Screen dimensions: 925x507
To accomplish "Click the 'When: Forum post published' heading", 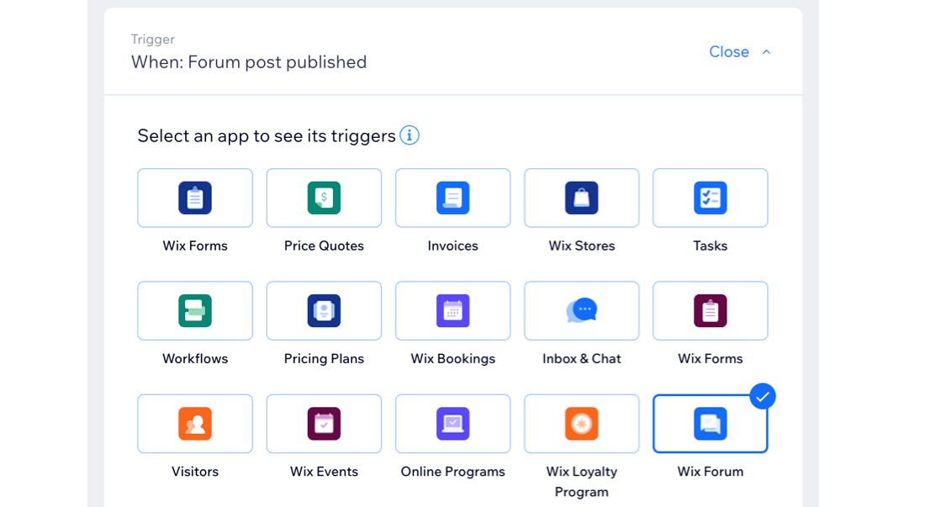I will (249, 62).
